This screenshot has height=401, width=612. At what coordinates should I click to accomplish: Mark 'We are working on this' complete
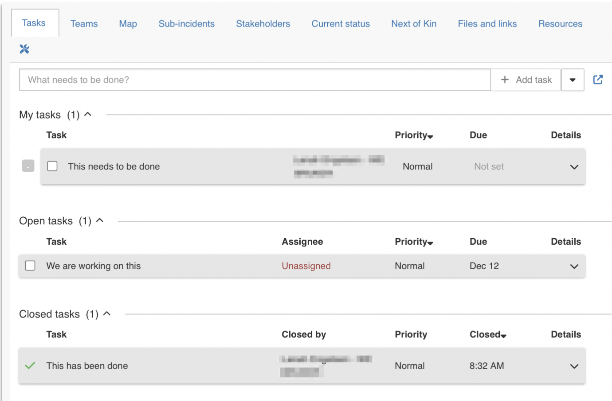[30, 266]
